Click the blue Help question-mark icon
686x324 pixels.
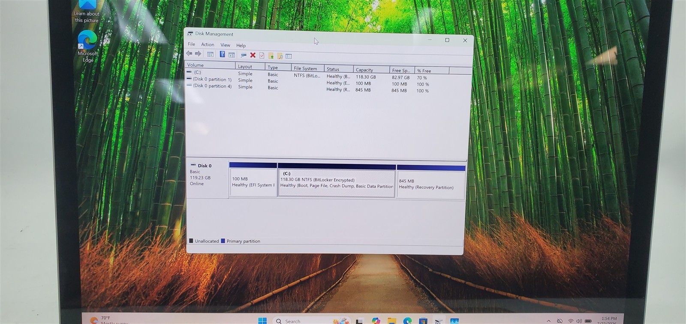pyautogui.click(x=222, y=54)
